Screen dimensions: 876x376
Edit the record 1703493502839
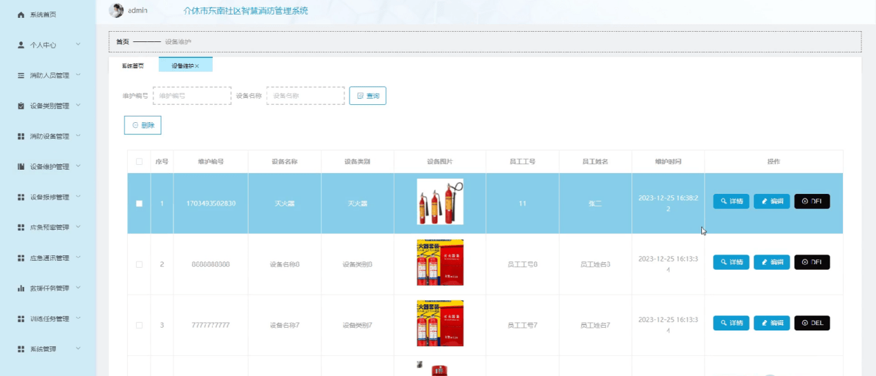(x=772, y=201)
